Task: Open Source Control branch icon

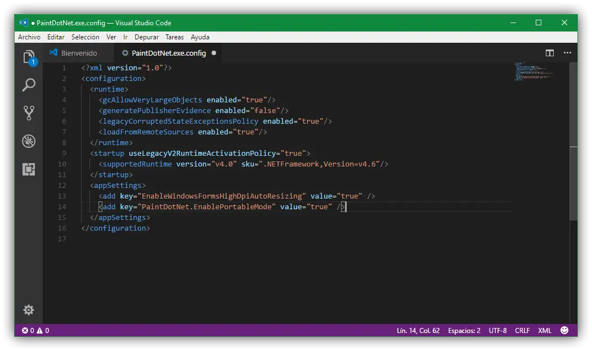Action: pyautogui.click(x=29, y=113)
